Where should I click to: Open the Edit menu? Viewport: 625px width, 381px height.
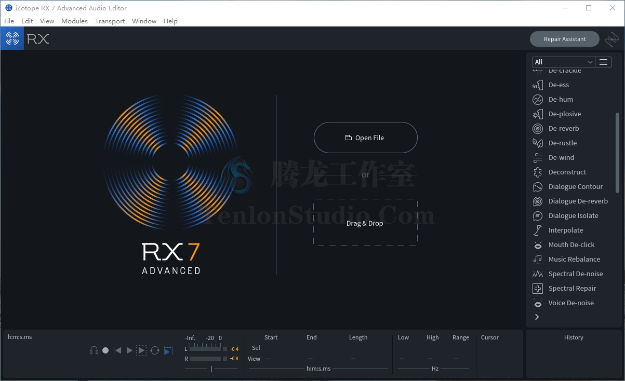point(27,21)
